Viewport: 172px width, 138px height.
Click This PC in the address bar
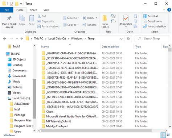coord(38,38)
